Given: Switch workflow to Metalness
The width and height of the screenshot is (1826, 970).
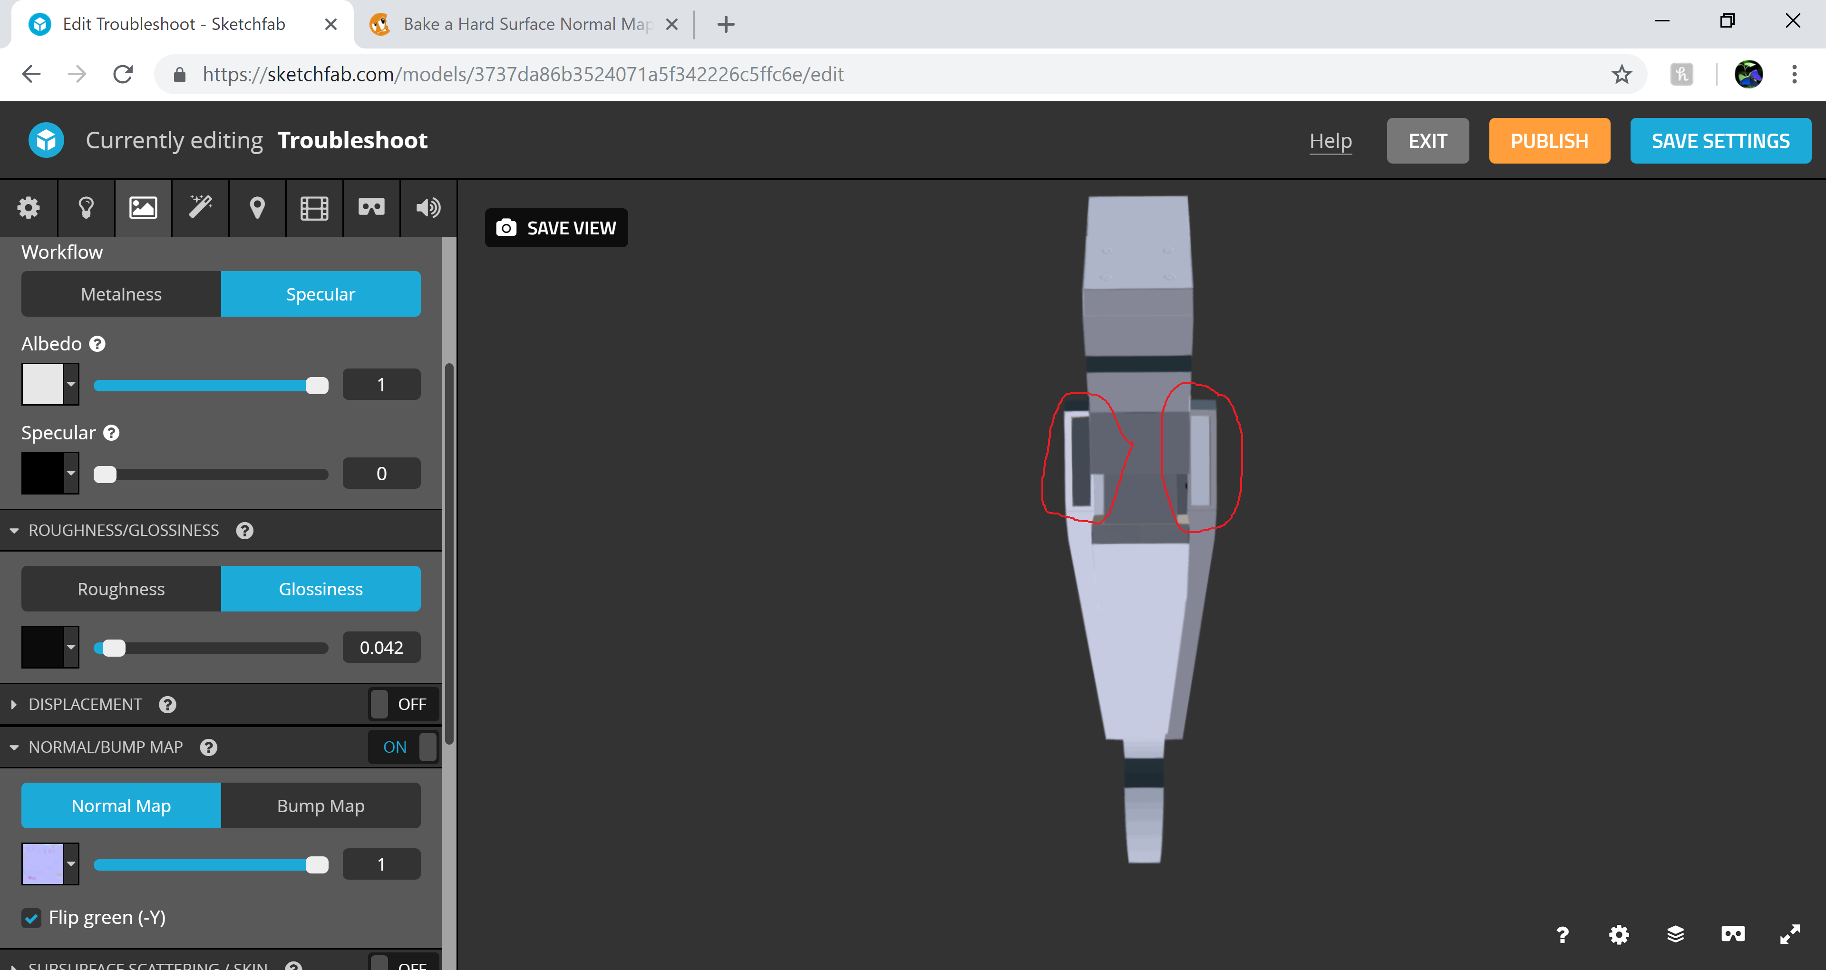Looking at the screenshot, I should (121, 294).
